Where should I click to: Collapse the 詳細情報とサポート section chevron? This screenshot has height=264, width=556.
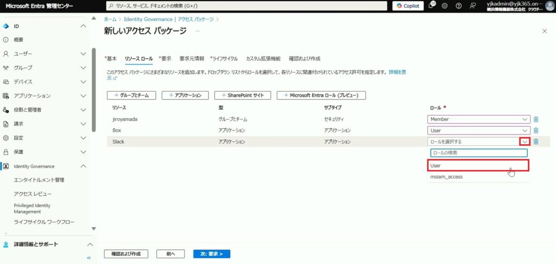[90, 244]
